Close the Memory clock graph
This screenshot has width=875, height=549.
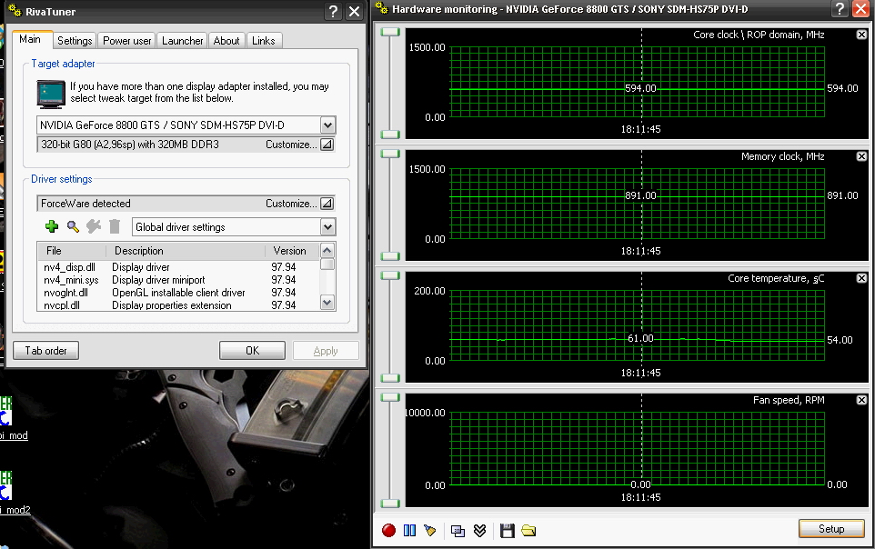pos(861,156)
